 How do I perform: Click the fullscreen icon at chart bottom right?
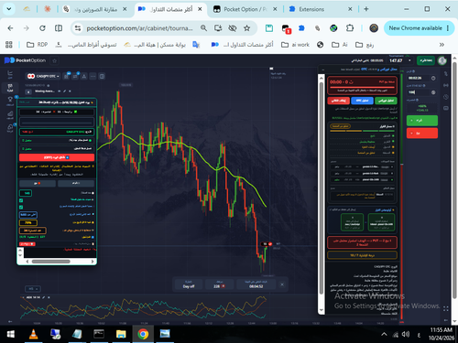coord(446,308)
